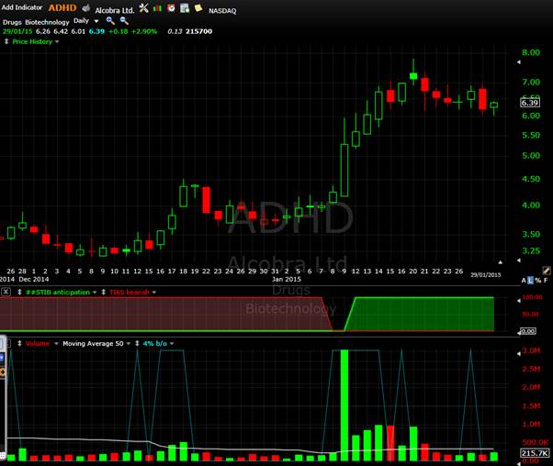Open ##STIB anticipation dropdown arrow
The width and height of the screenshot is (553, 466).
tap(95, 292)
